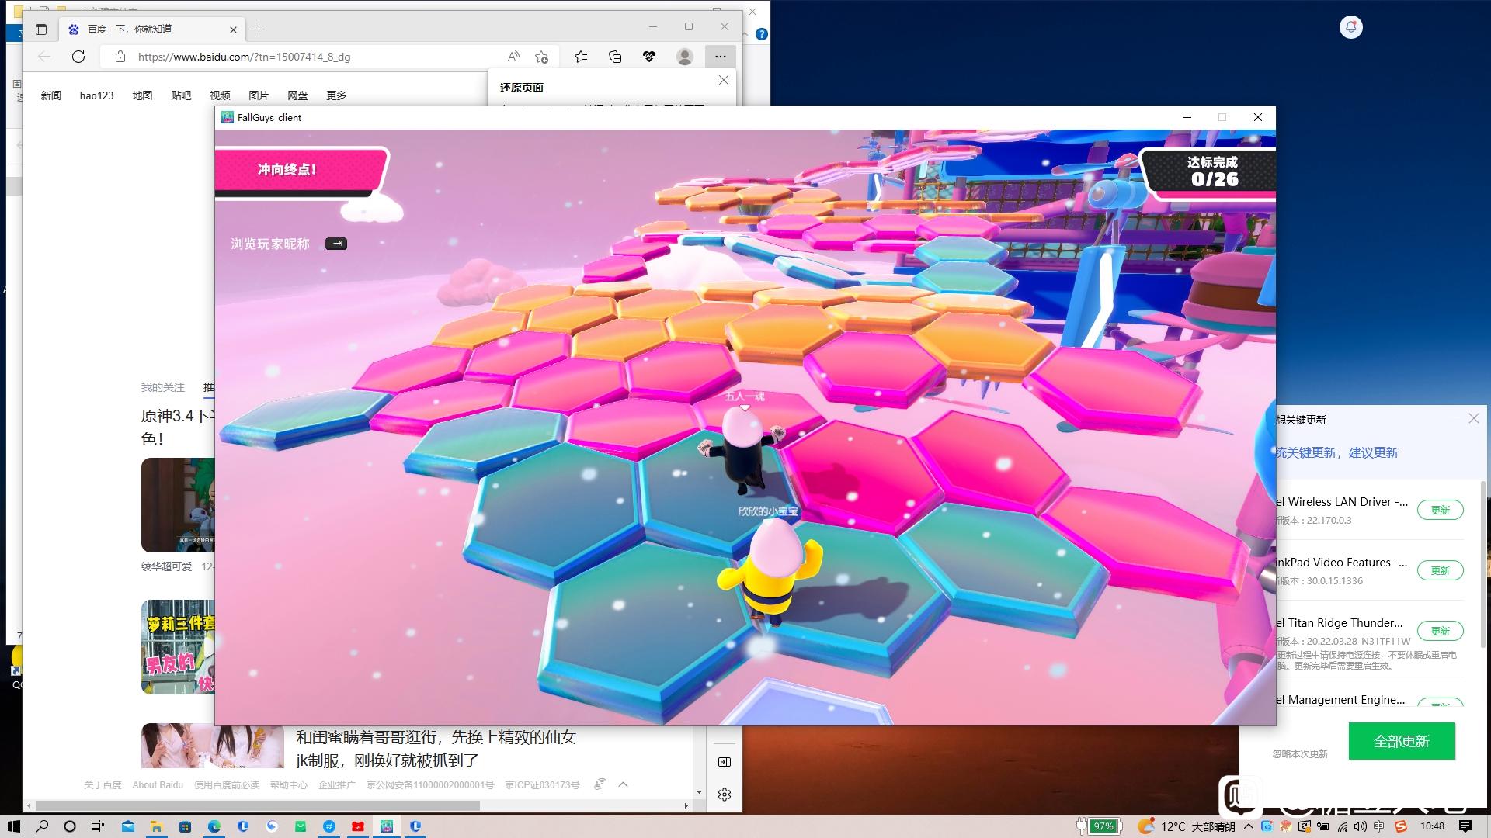Open the 萝莉三件套 video thumbnail

click(178, 647)
